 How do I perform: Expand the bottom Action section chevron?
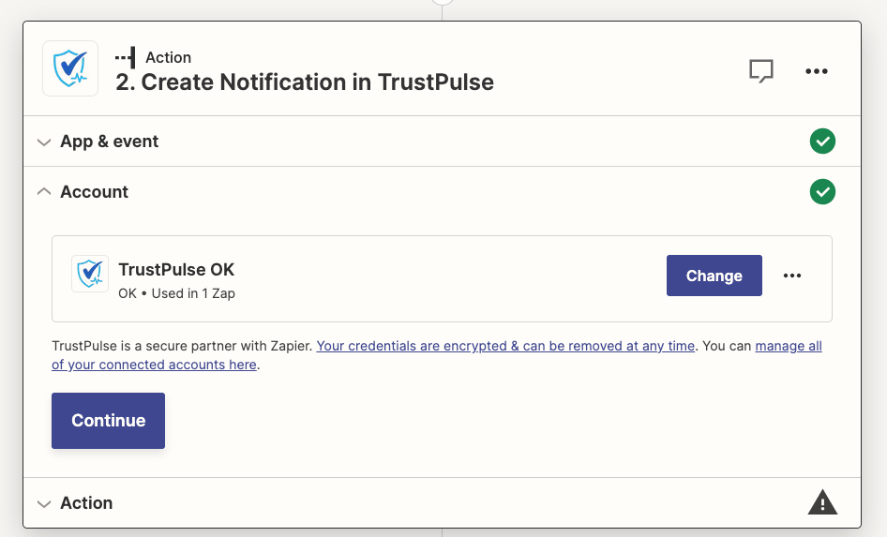pyautogui.click(x=43, y=503)
